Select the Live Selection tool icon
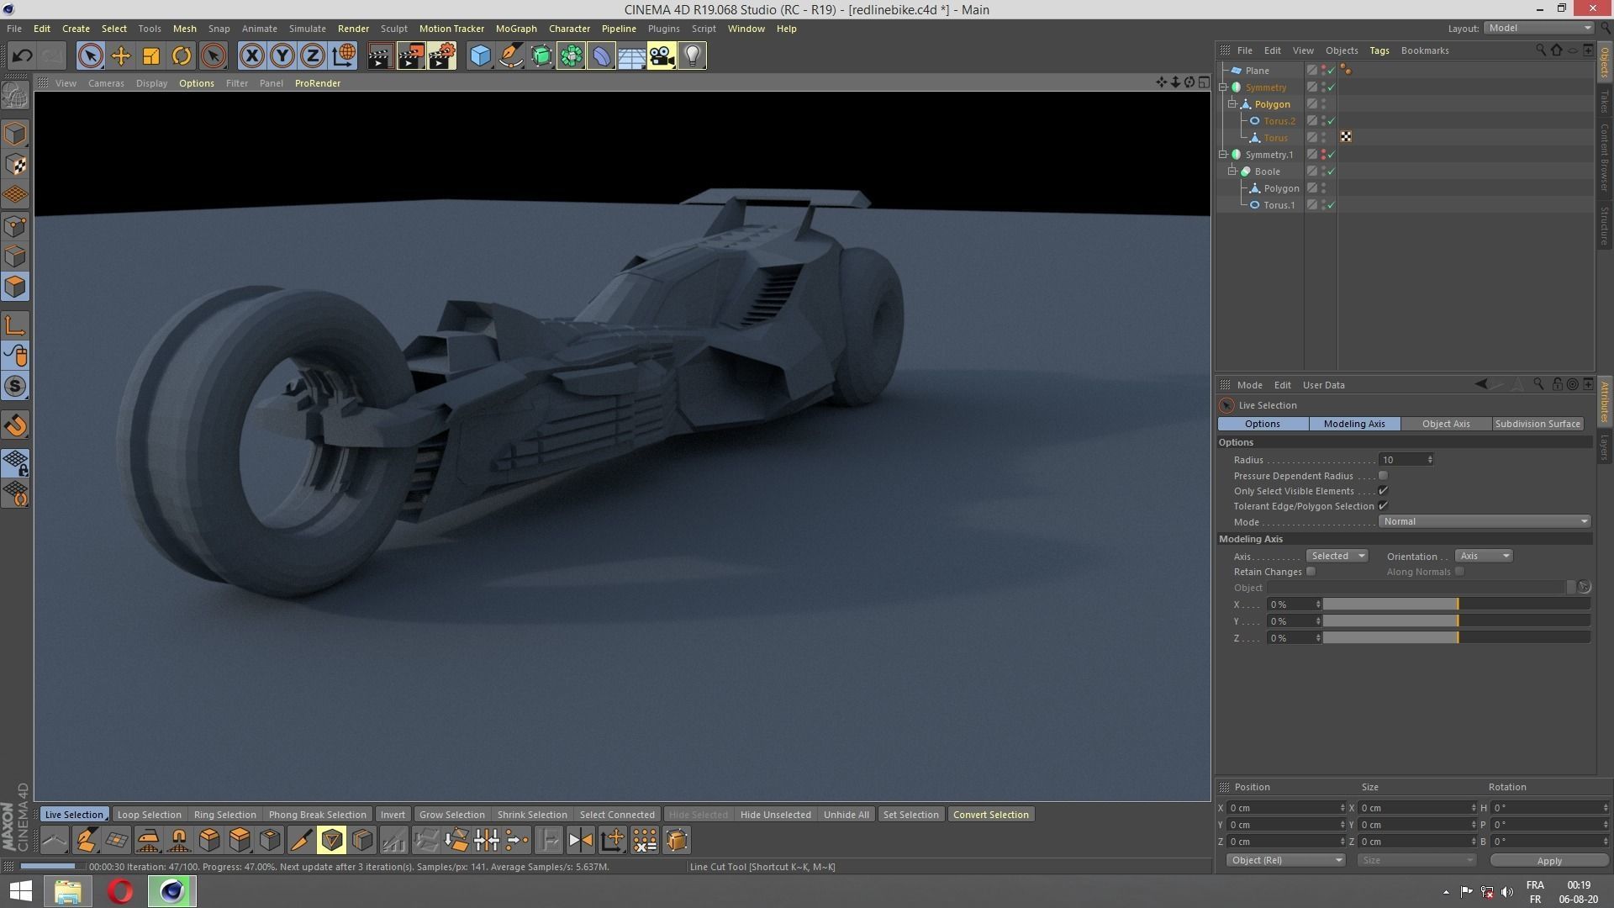This screenshot has width=1614, height=908. [x=90, y=55]
